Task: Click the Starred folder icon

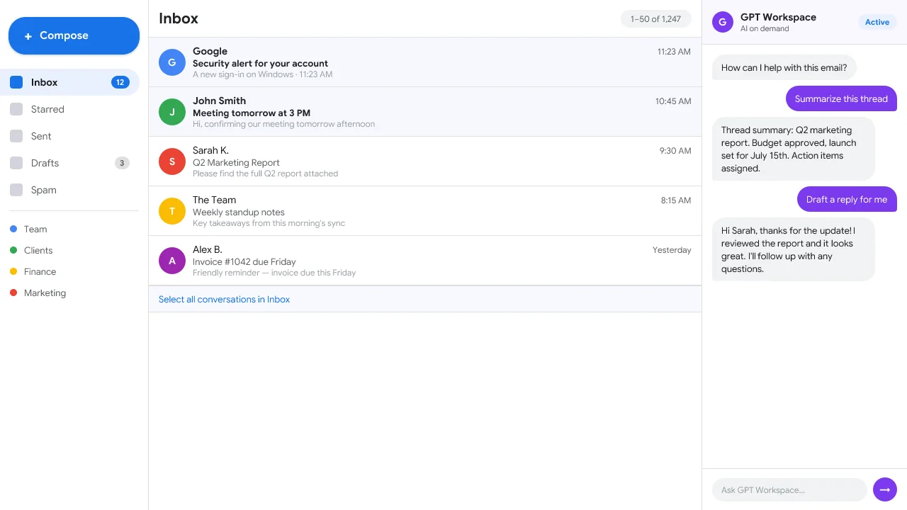Action: tap(16, 109)
